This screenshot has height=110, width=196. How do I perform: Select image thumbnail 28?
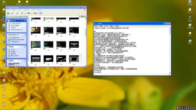tap(61, 59)
